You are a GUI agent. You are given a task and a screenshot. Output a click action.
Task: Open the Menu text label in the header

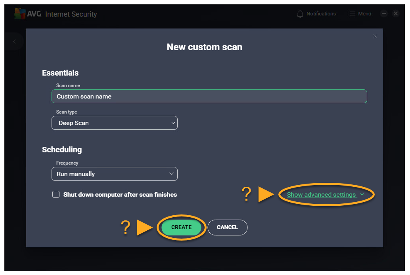click(364, 14)
